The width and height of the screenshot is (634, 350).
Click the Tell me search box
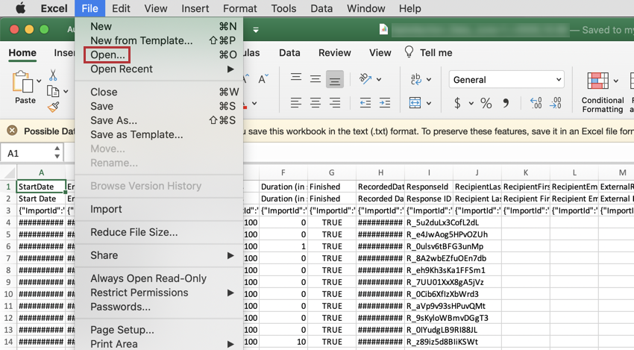tap(436, 52)
